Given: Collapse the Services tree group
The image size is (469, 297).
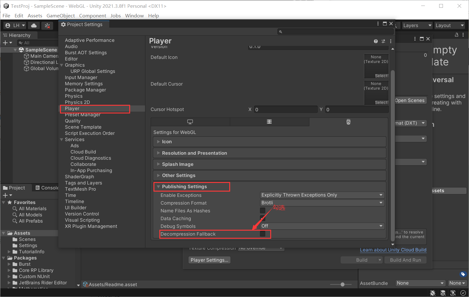Looking at the screenshot, I should tap(61, 140).
